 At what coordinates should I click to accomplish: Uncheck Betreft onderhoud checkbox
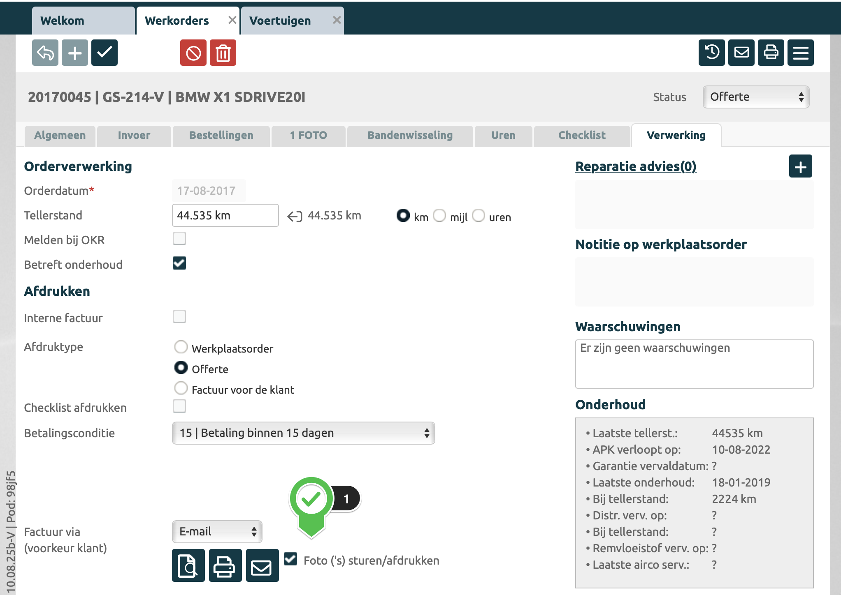[x=179, y=263]
